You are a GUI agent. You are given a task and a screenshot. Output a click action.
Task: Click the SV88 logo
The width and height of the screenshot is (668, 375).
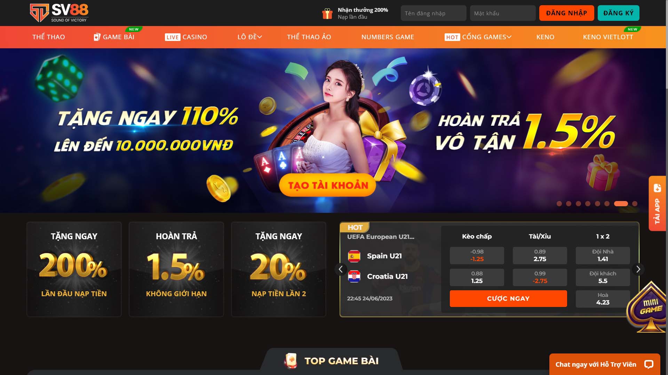59,13
